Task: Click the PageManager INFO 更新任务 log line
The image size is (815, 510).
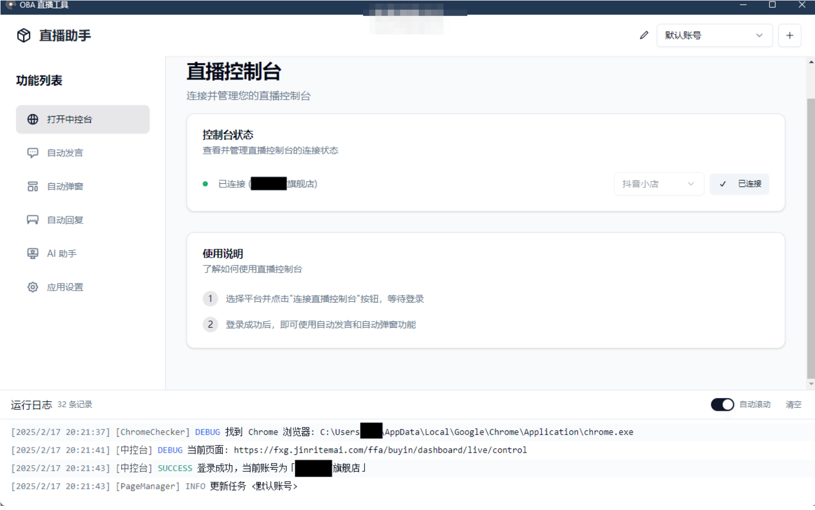Action: click(154, 486)
